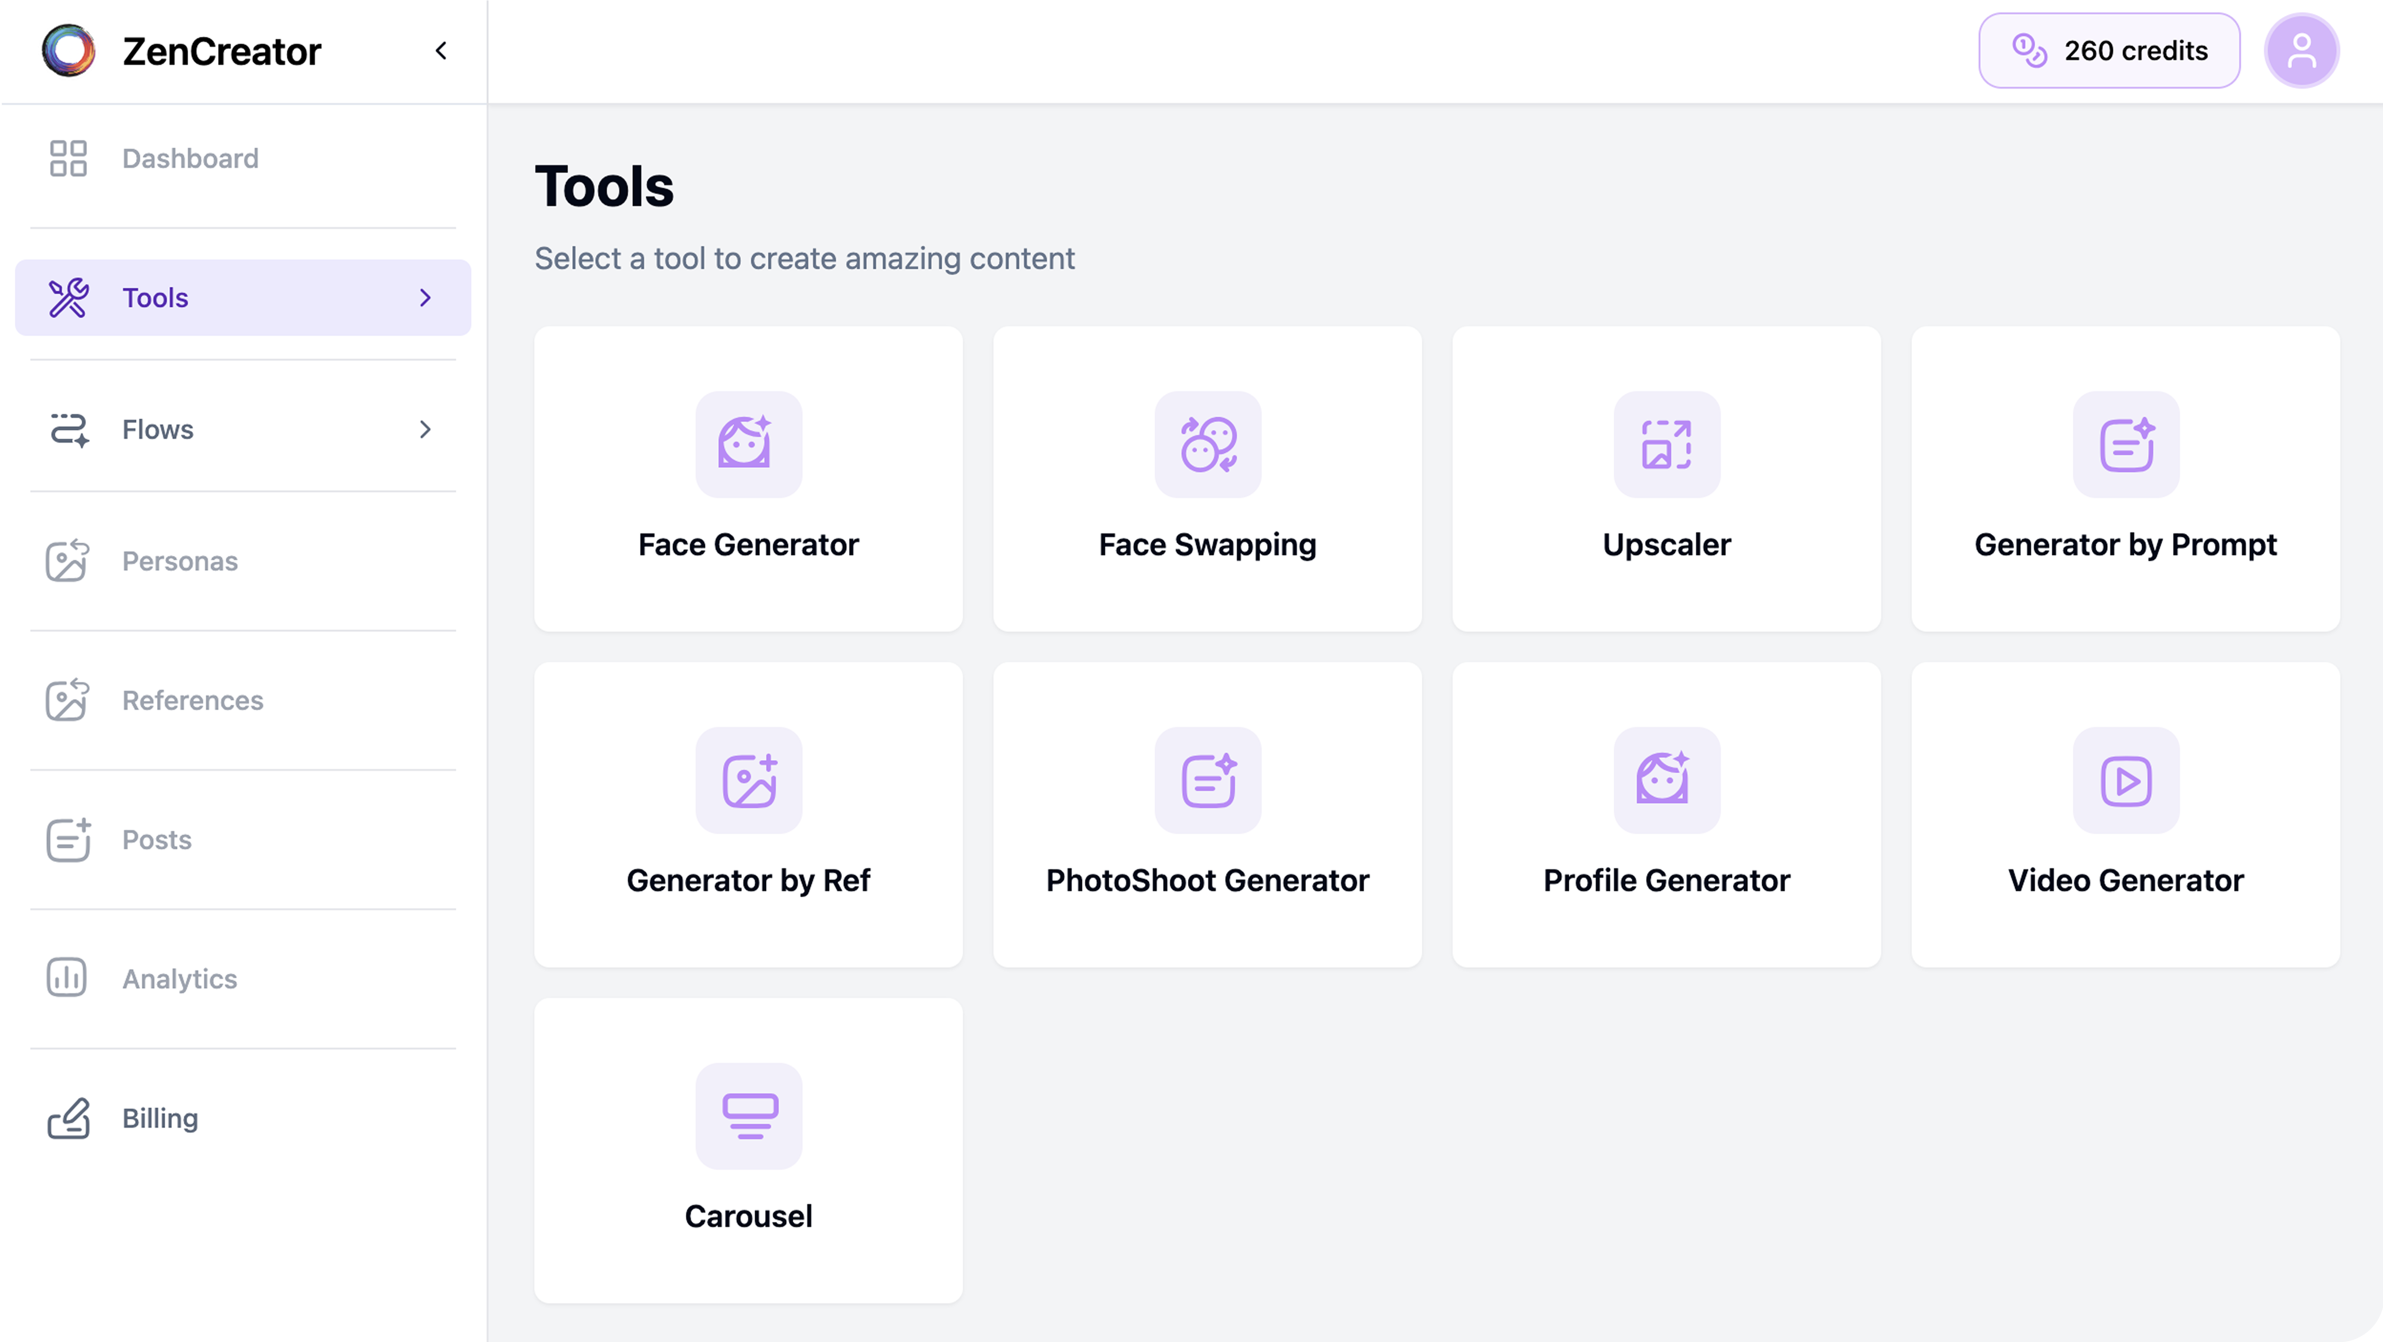Image resolution: width=2383 pixels, height=1342 pixels.
Task: Select the Generator by Prompt icon
Action: 2125,445
